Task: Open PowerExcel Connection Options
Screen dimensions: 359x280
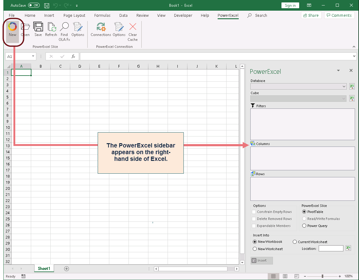Action: pyautogui.click(x=119, y=27)
